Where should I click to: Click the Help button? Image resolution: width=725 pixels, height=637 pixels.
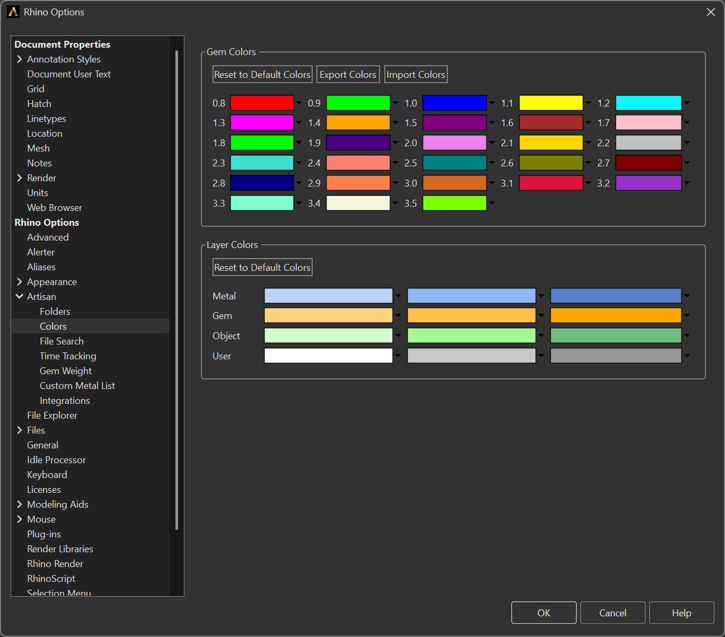click(682, 613)
